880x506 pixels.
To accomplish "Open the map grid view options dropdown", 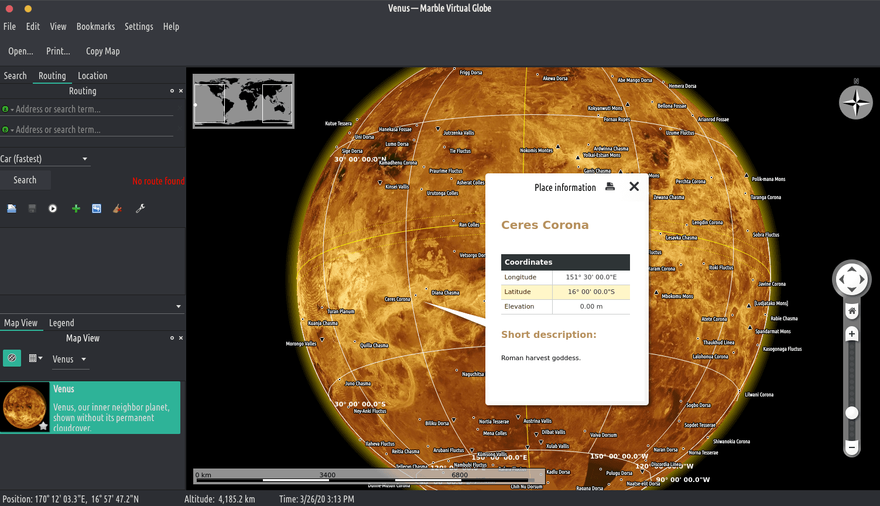I will [x=36, y=358].
